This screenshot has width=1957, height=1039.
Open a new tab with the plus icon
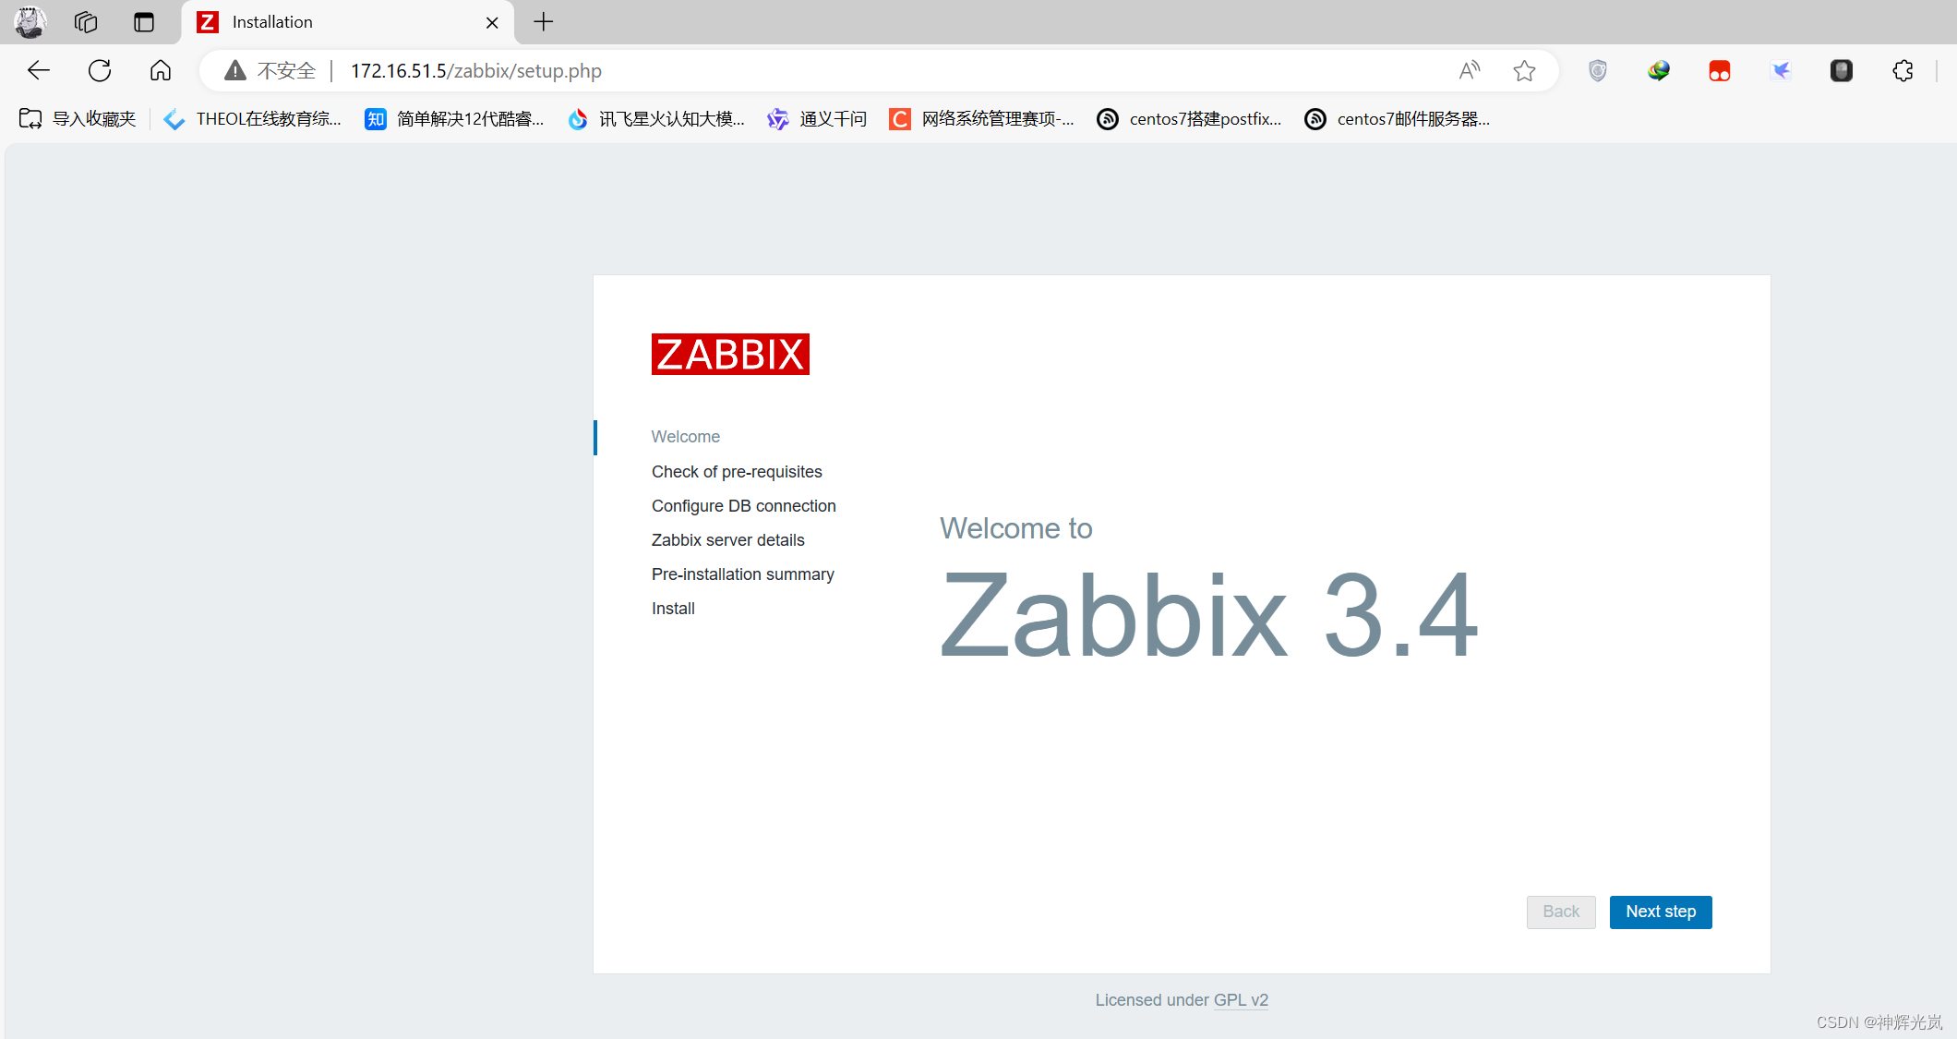click(x=544, y=22)
